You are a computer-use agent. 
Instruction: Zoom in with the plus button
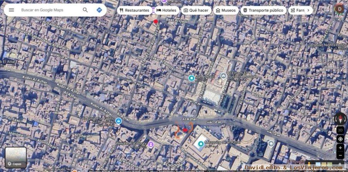click(x=340, y=148)
